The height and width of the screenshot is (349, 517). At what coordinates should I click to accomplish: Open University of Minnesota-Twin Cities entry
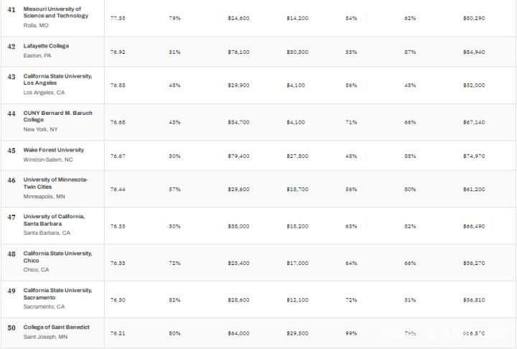pos(55,183)
